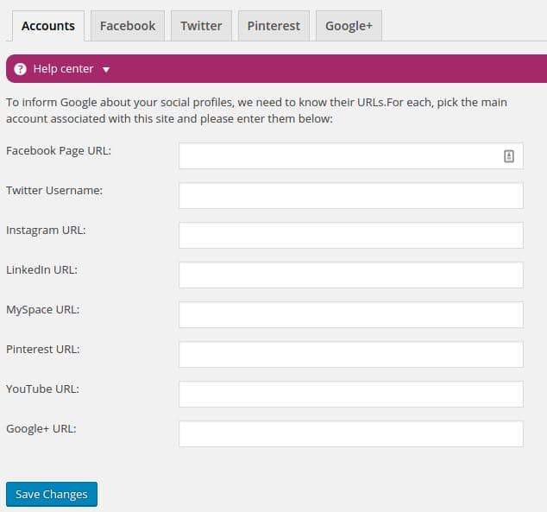547x512 pixels.
Task: Click the 'Facebook Page URL:' label
Action: pyautogui.click(x=59, y=151)
